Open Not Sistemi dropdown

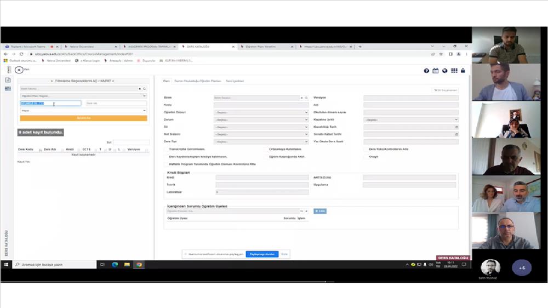point(261,135)
